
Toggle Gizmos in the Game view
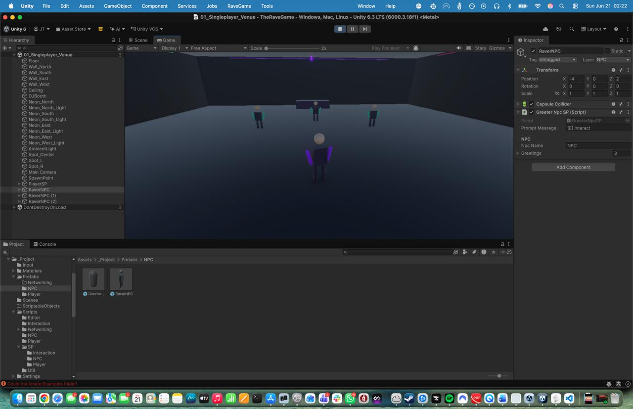point(497,48)
